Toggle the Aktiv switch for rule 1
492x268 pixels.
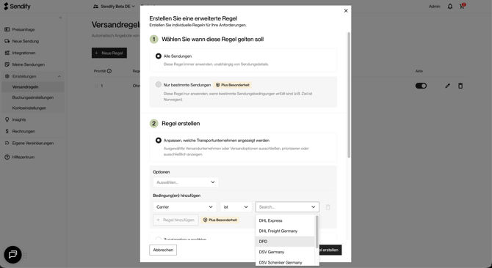coord(421,86)
